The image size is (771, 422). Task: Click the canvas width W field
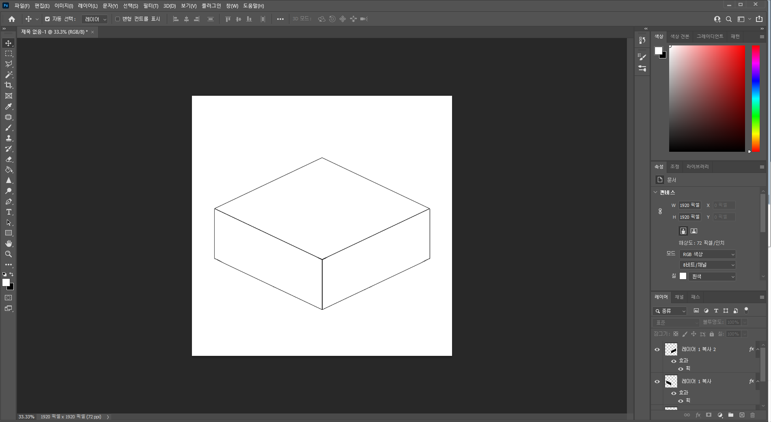pyautogui.click(x=690, y=205)
